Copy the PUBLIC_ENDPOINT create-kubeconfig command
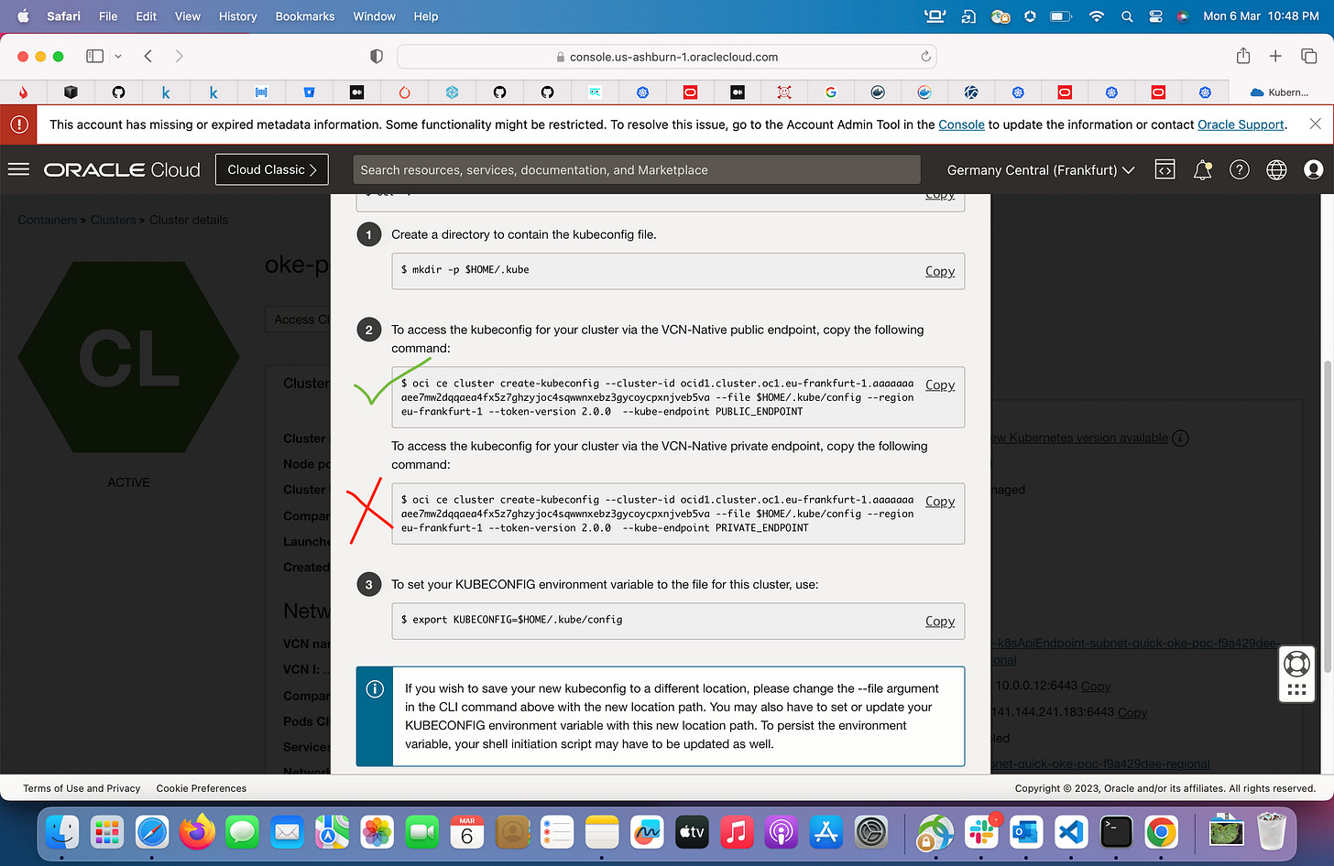The image size is (1334, 866). [x=940, y=385]
